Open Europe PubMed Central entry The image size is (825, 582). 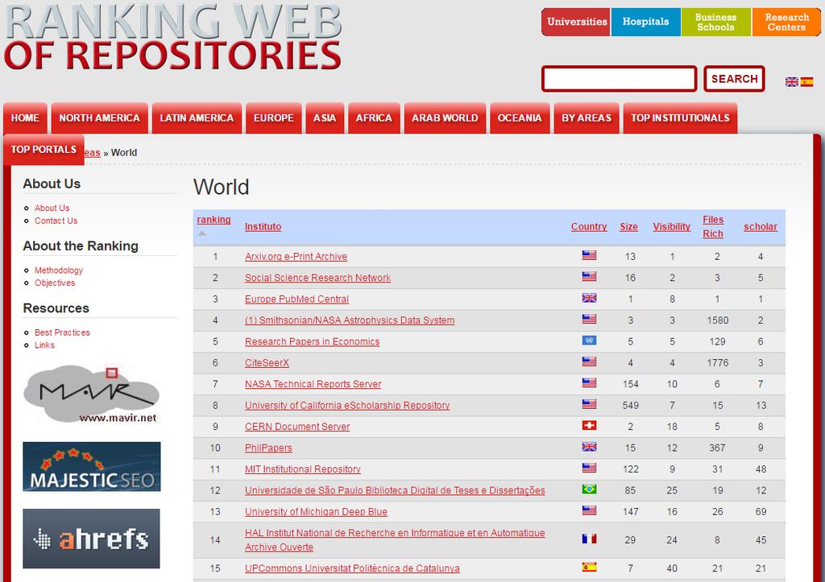tap(296, 299)
